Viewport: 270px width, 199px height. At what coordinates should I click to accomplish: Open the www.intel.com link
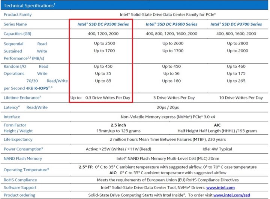(220, 187)
